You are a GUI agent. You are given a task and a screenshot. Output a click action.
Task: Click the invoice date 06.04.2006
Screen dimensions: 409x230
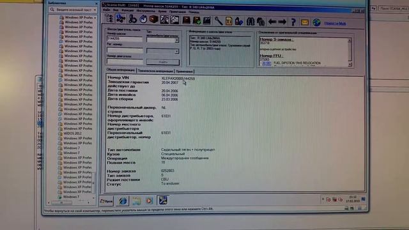(169, 95)
